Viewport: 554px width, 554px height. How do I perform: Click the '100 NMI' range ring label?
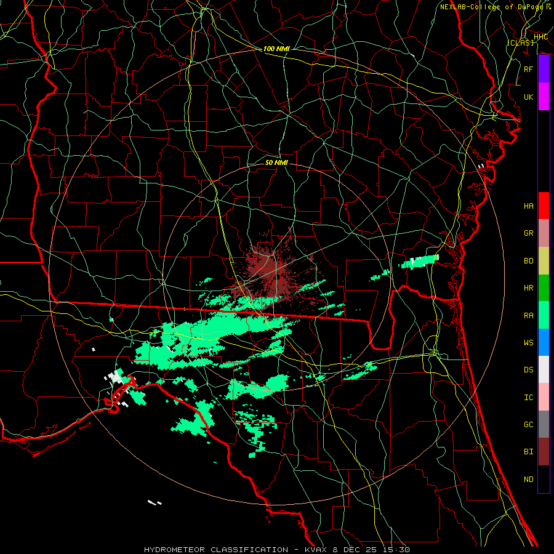(x=276, y=49)
